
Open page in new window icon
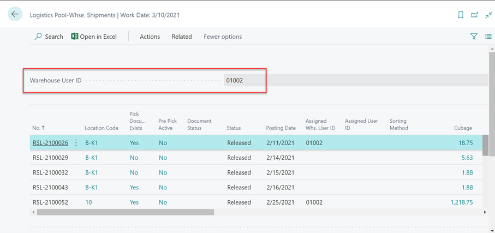click(475, 15)
